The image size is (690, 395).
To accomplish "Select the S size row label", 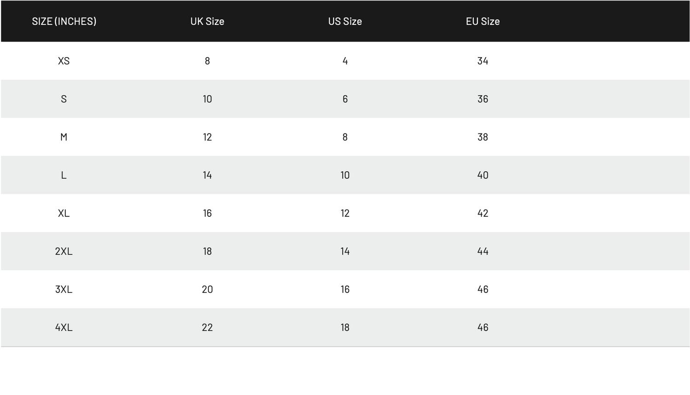I will coord(64,99).
